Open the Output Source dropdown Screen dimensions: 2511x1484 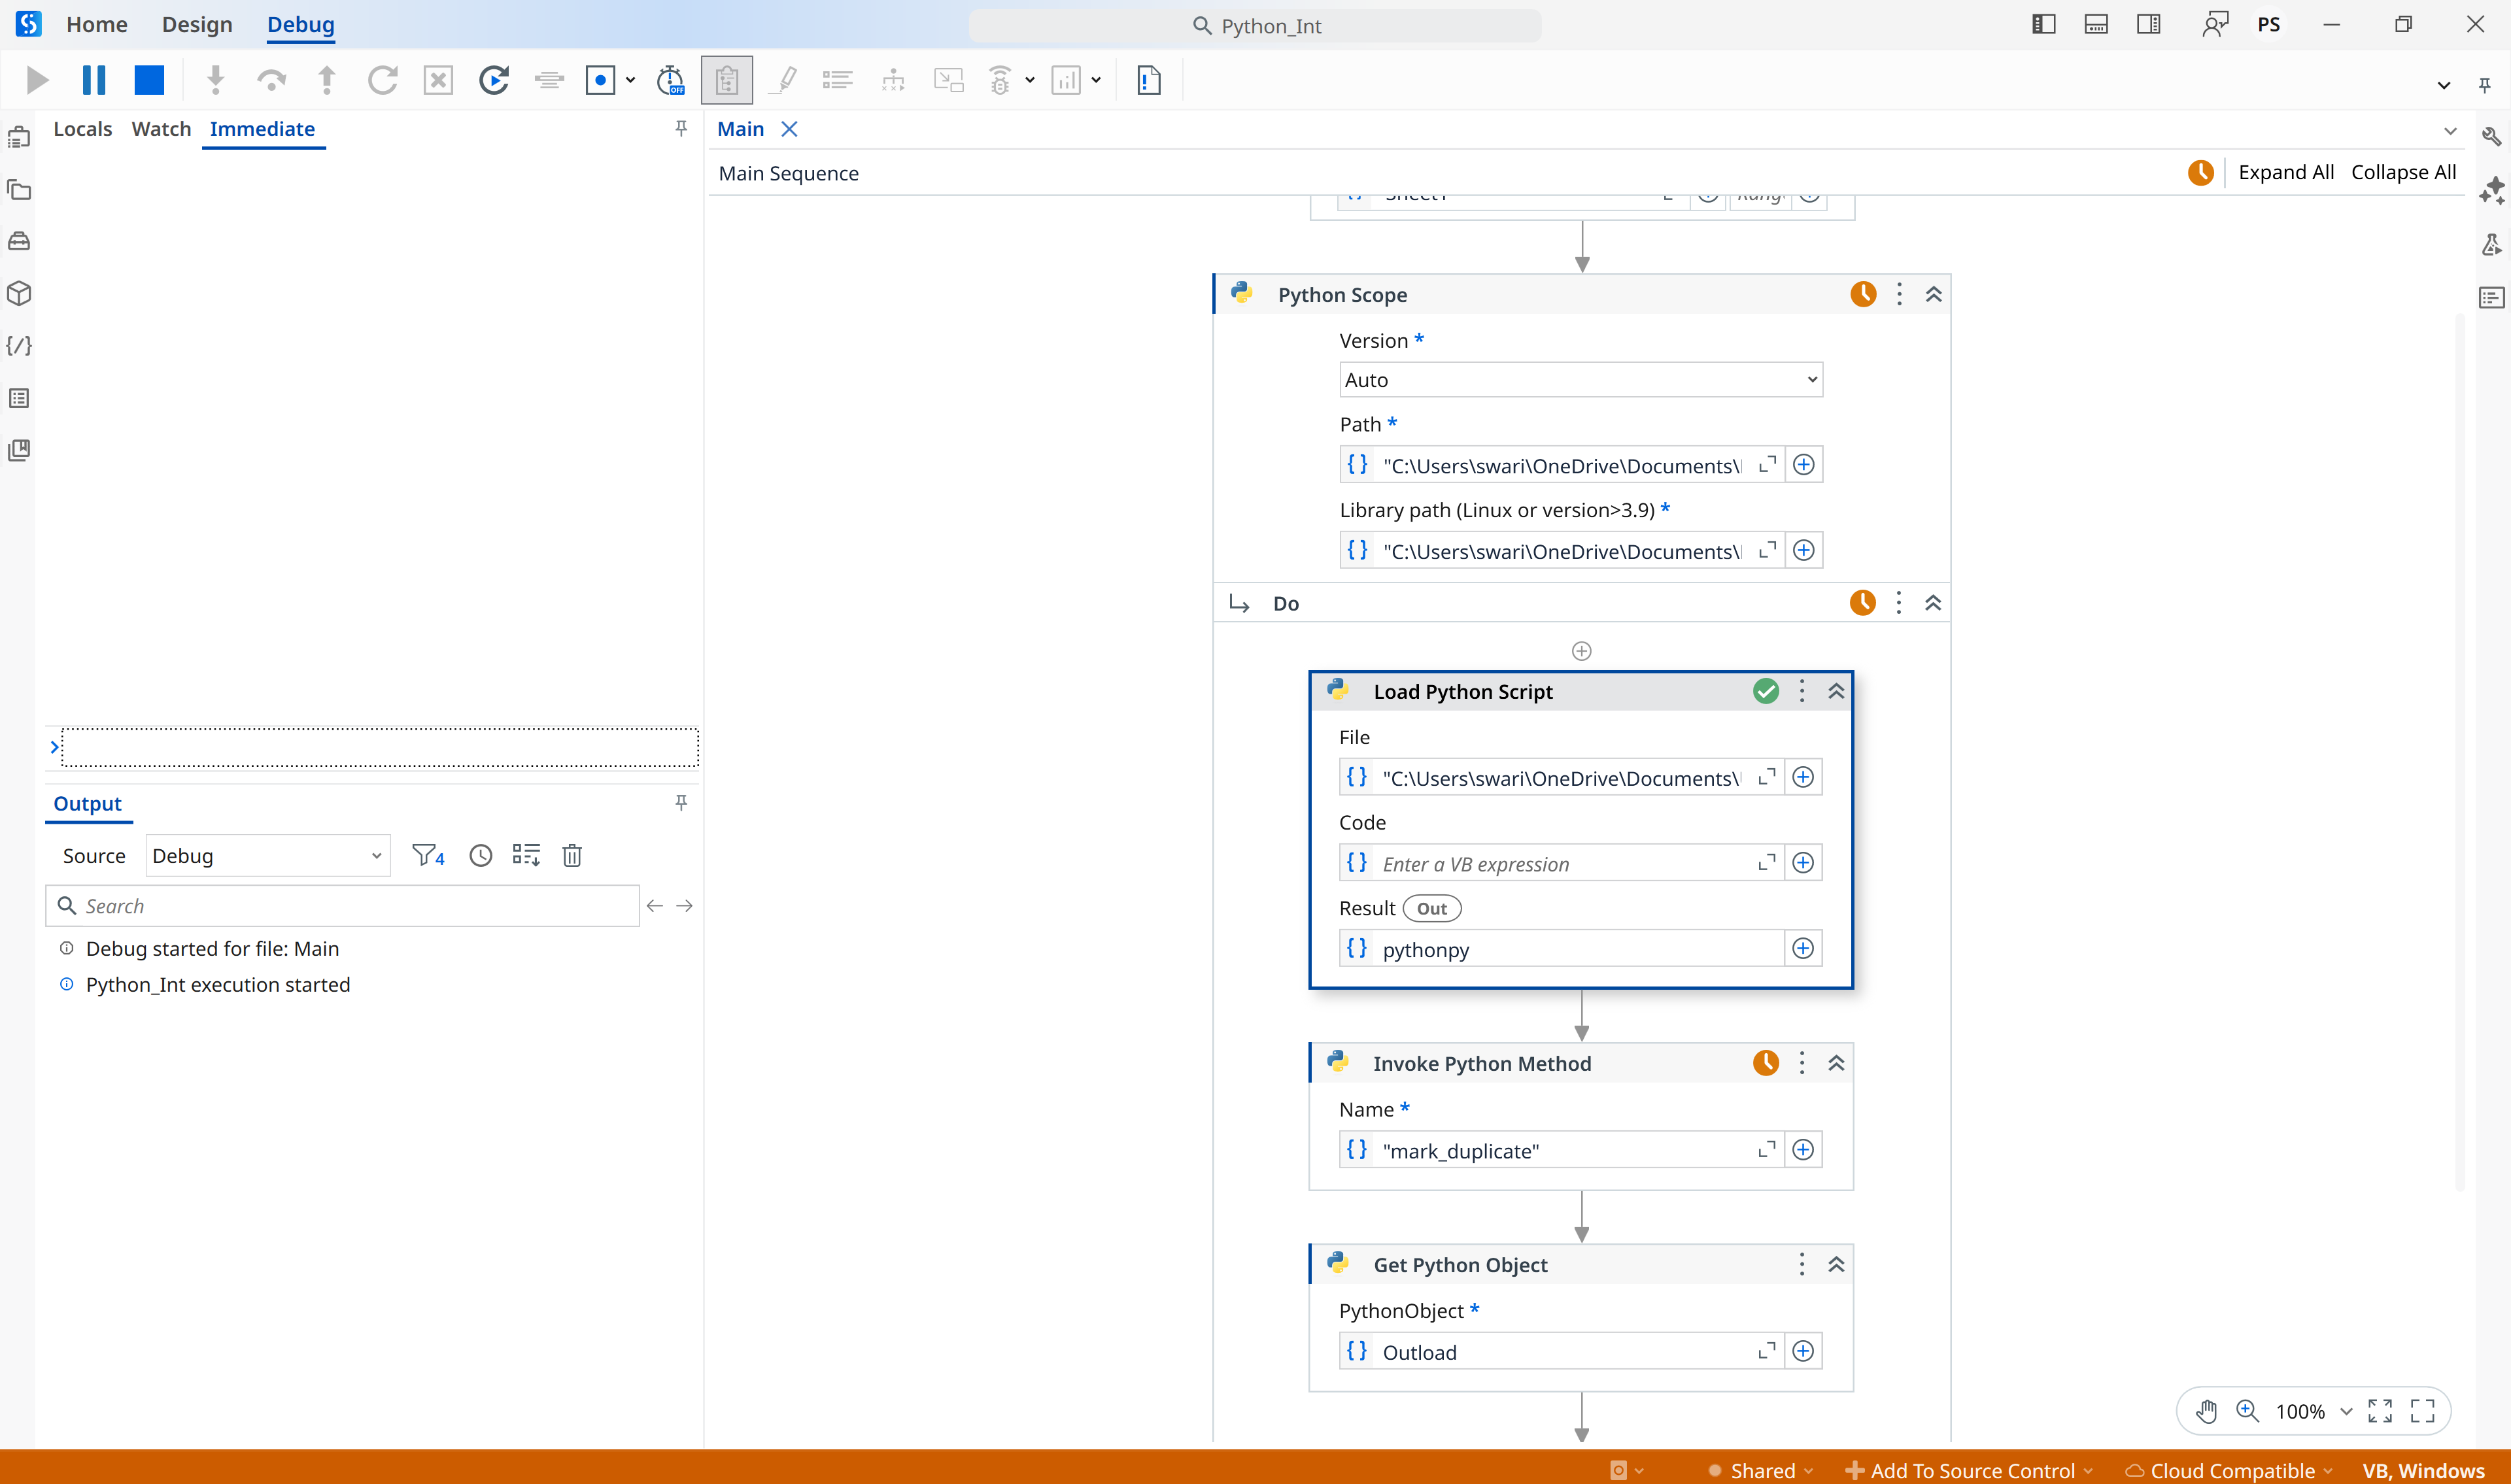coord(267,856)
